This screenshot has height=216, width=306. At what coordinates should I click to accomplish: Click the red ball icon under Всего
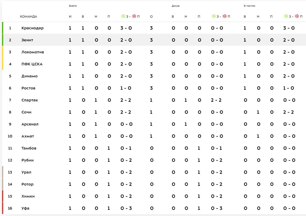tap(134, 16)
